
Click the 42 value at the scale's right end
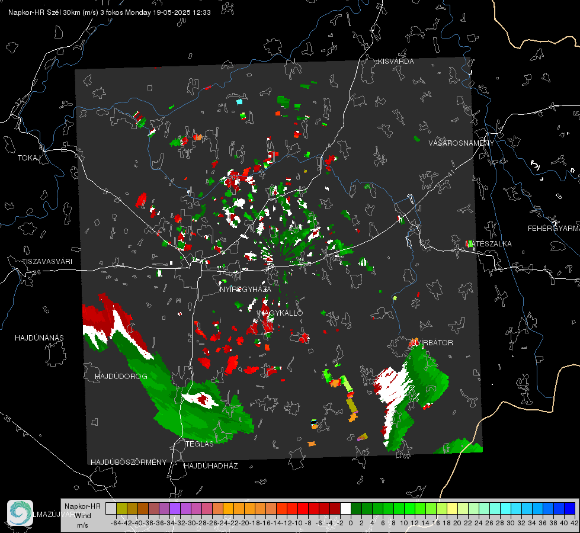tap(575, 523)
